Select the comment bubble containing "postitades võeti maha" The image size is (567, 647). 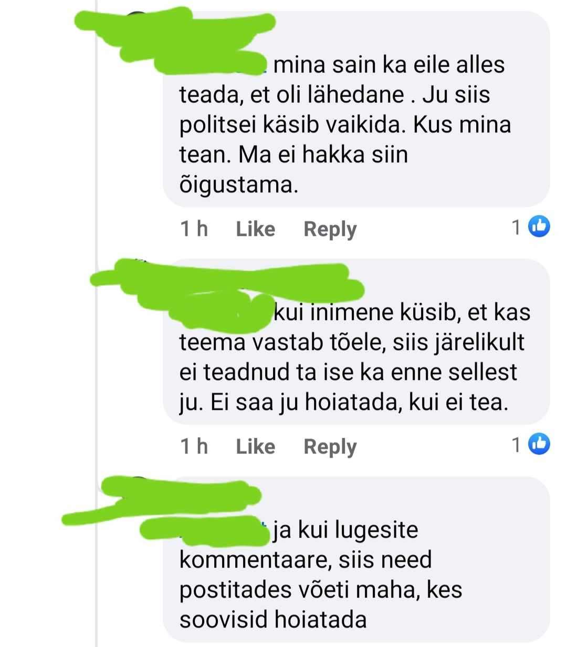pos(356,560)
